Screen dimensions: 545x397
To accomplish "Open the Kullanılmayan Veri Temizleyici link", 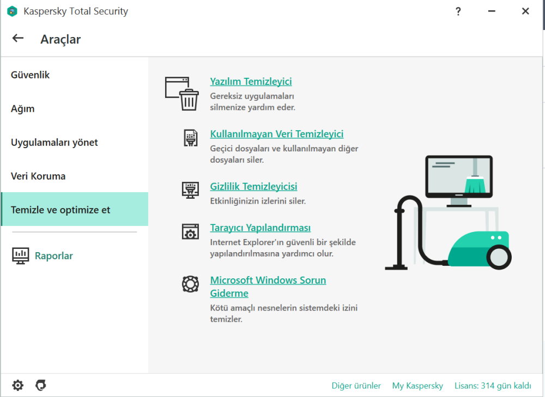I will [277, 134].
